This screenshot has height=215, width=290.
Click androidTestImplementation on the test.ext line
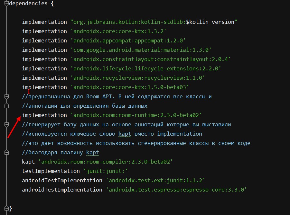pyautogui.click(x=62, y=181)
